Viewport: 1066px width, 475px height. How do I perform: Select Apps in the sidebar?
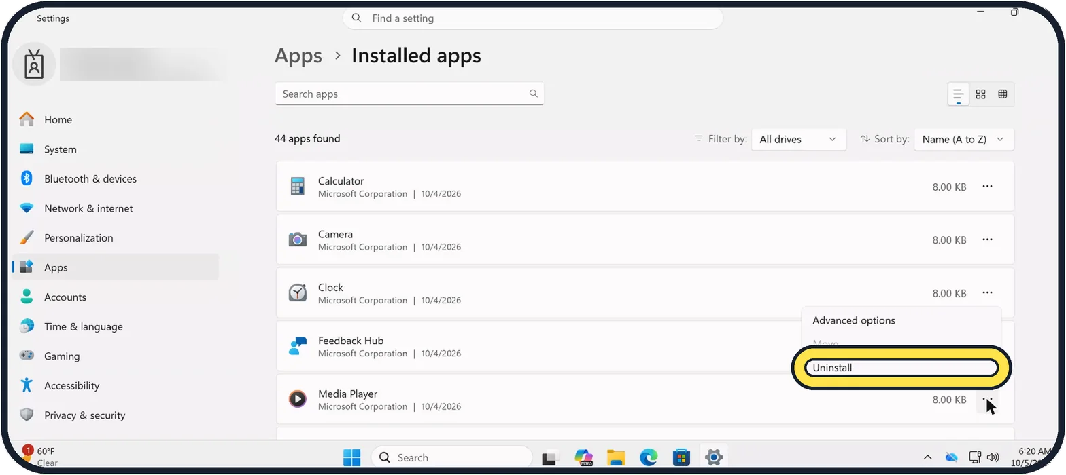click(116, 267)
